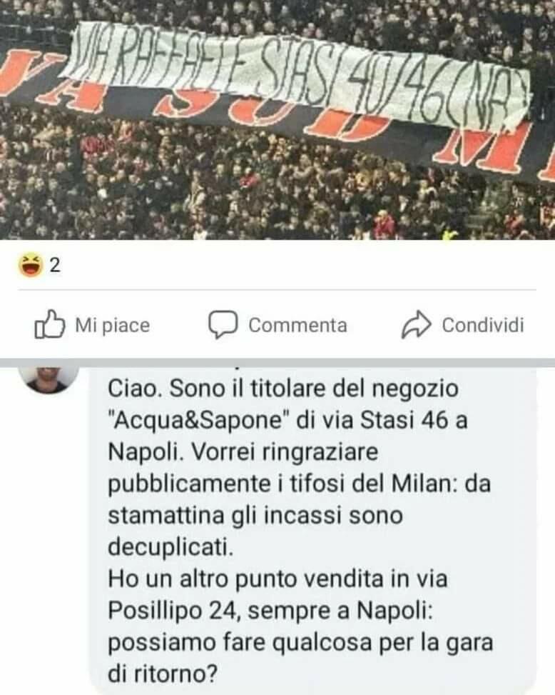Image resolution: width=555 pixels, height=695 pixels.
Task: Select the comment line starting with Ciao
Action: point(283,389)
